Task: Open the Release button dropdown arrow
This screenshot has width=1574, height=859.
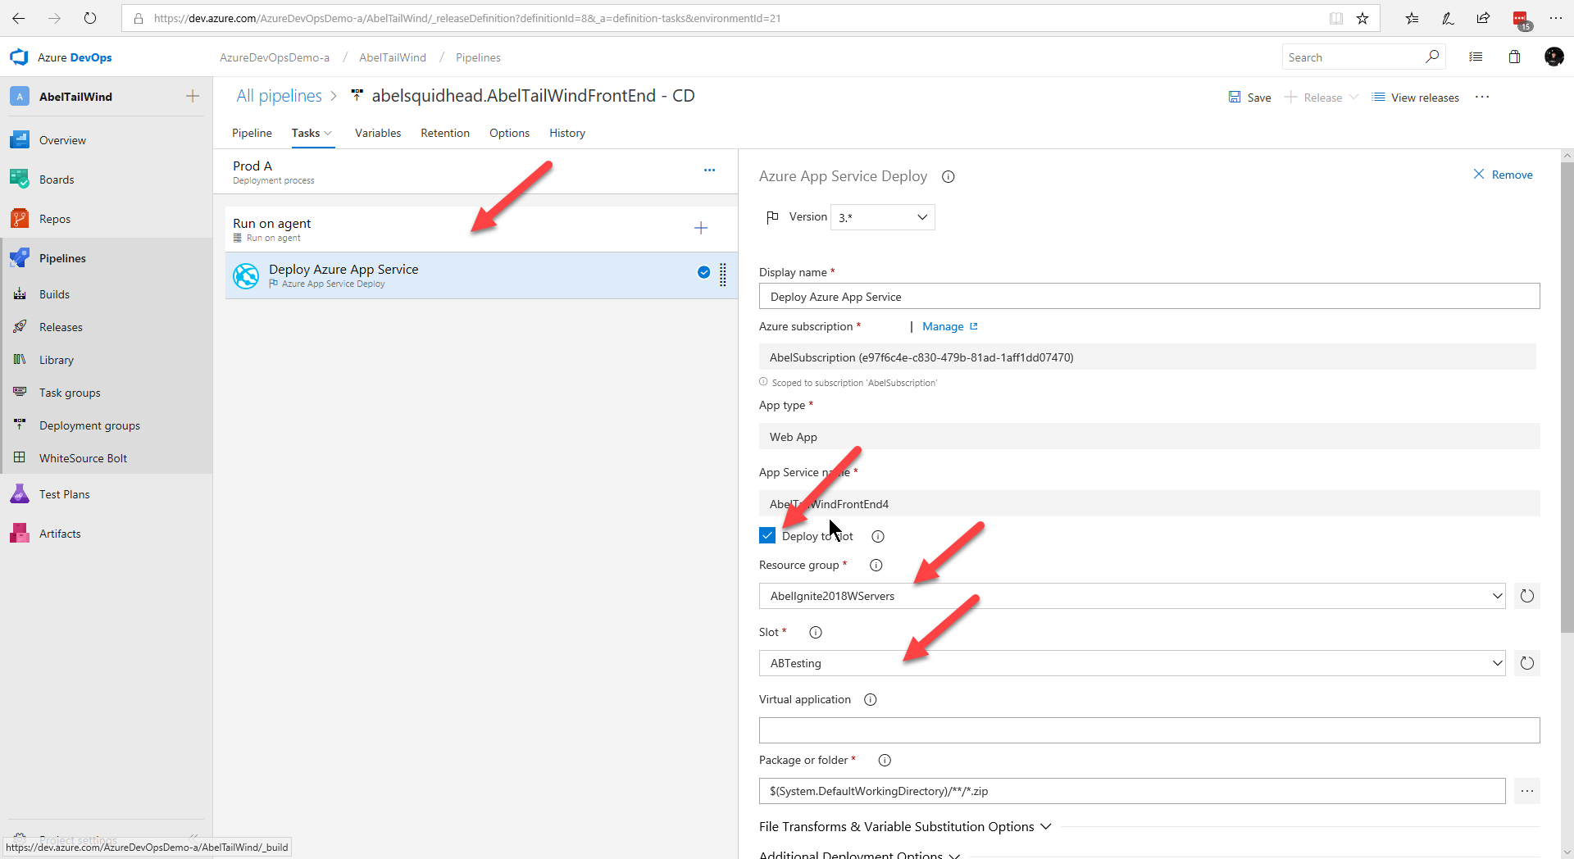Action: tap(1354, 97)
